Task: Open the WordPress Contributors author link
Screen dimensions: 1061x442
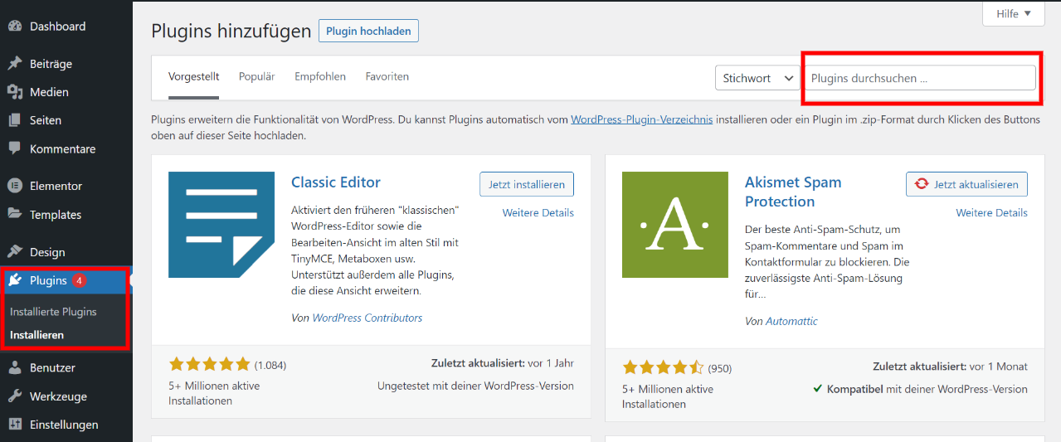Action: pyautogui.click(x=367, y=318)
